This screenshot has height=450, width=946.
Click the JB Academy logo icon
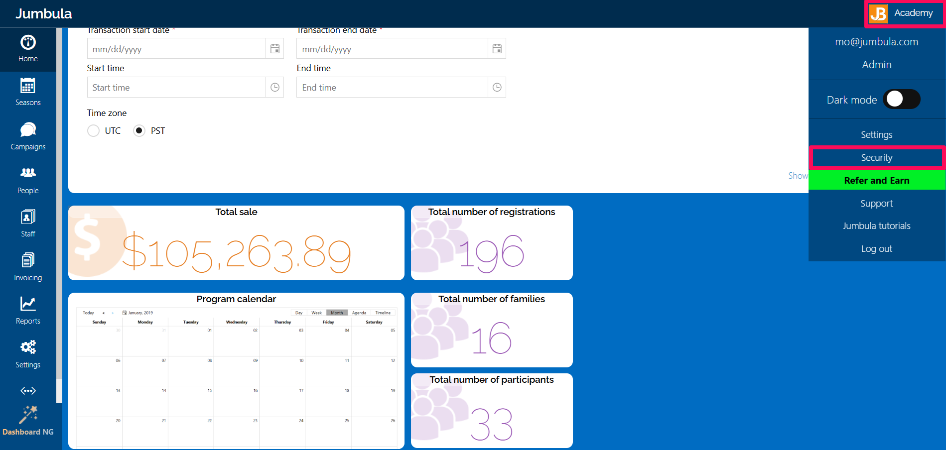878,14
